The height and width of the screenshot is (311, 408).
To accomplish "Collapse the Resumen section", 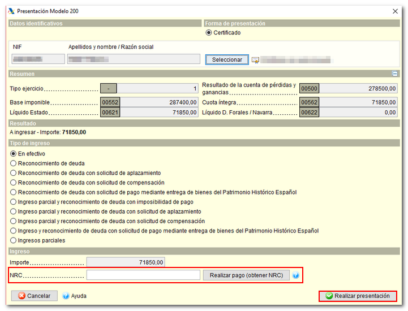I will coord(395,74).
